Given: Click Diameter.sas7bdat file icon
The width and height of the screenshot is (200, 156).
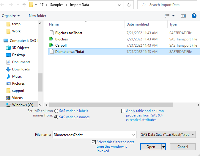Looking at the screenshot, I should pos(51,51).
